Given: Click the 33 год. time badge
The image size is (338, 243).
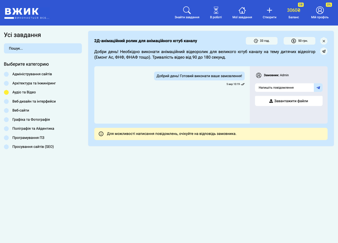Looking at the screenshot, I should click(x=262, y=41).
